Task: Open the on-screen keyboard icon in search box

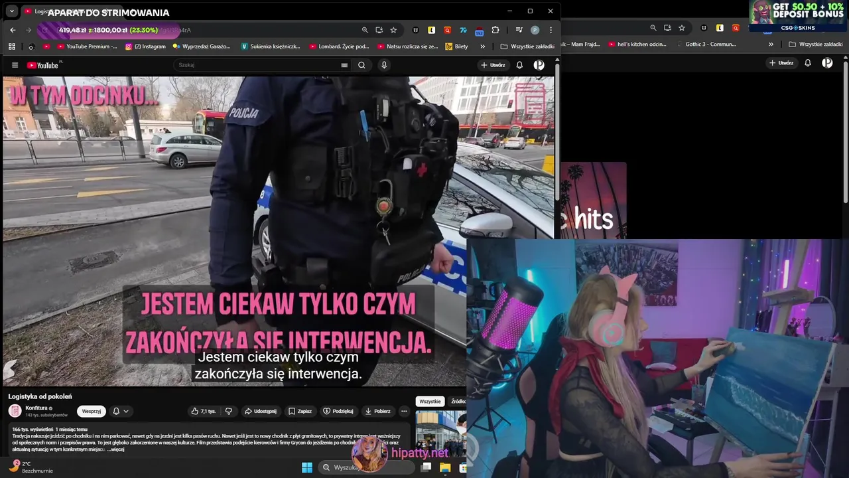Action: coord(344,65)
